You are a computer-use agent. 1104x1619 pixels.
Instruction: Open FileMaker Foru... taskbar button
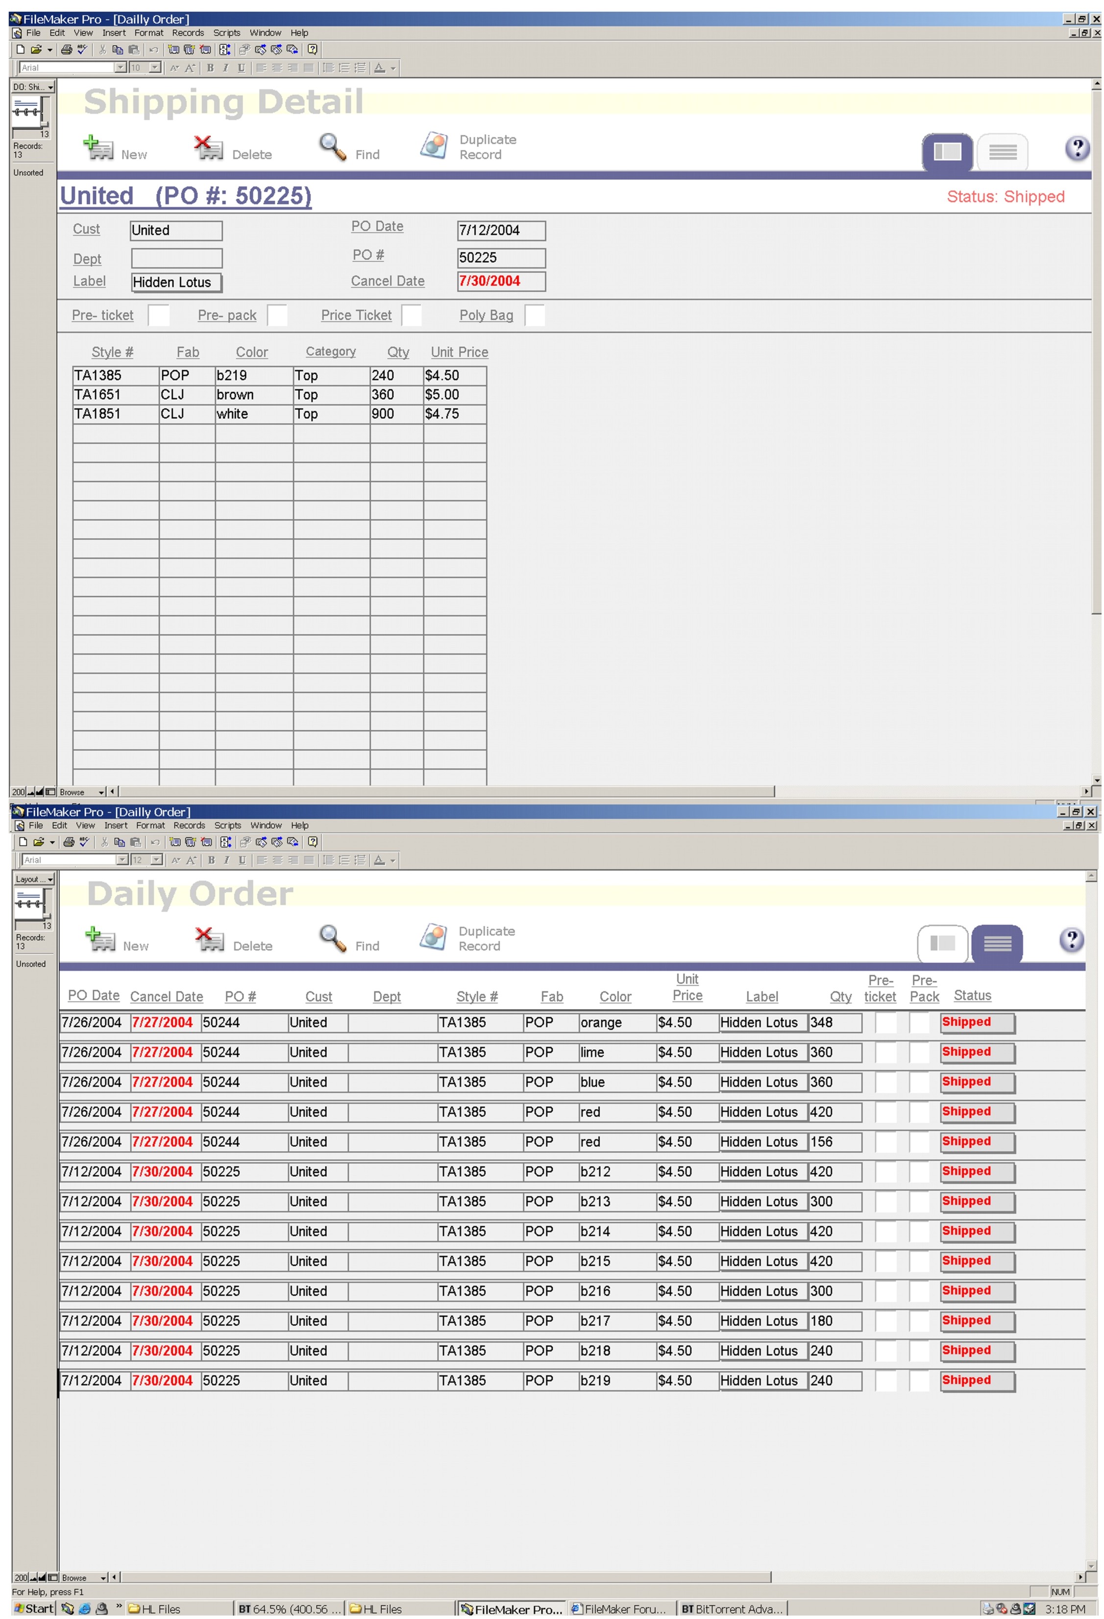point(620,1609)
